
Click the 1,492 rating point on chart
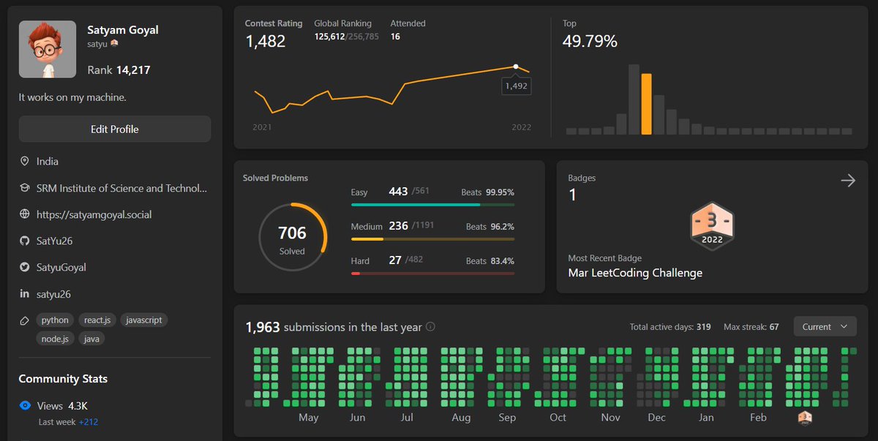(516, 67)
